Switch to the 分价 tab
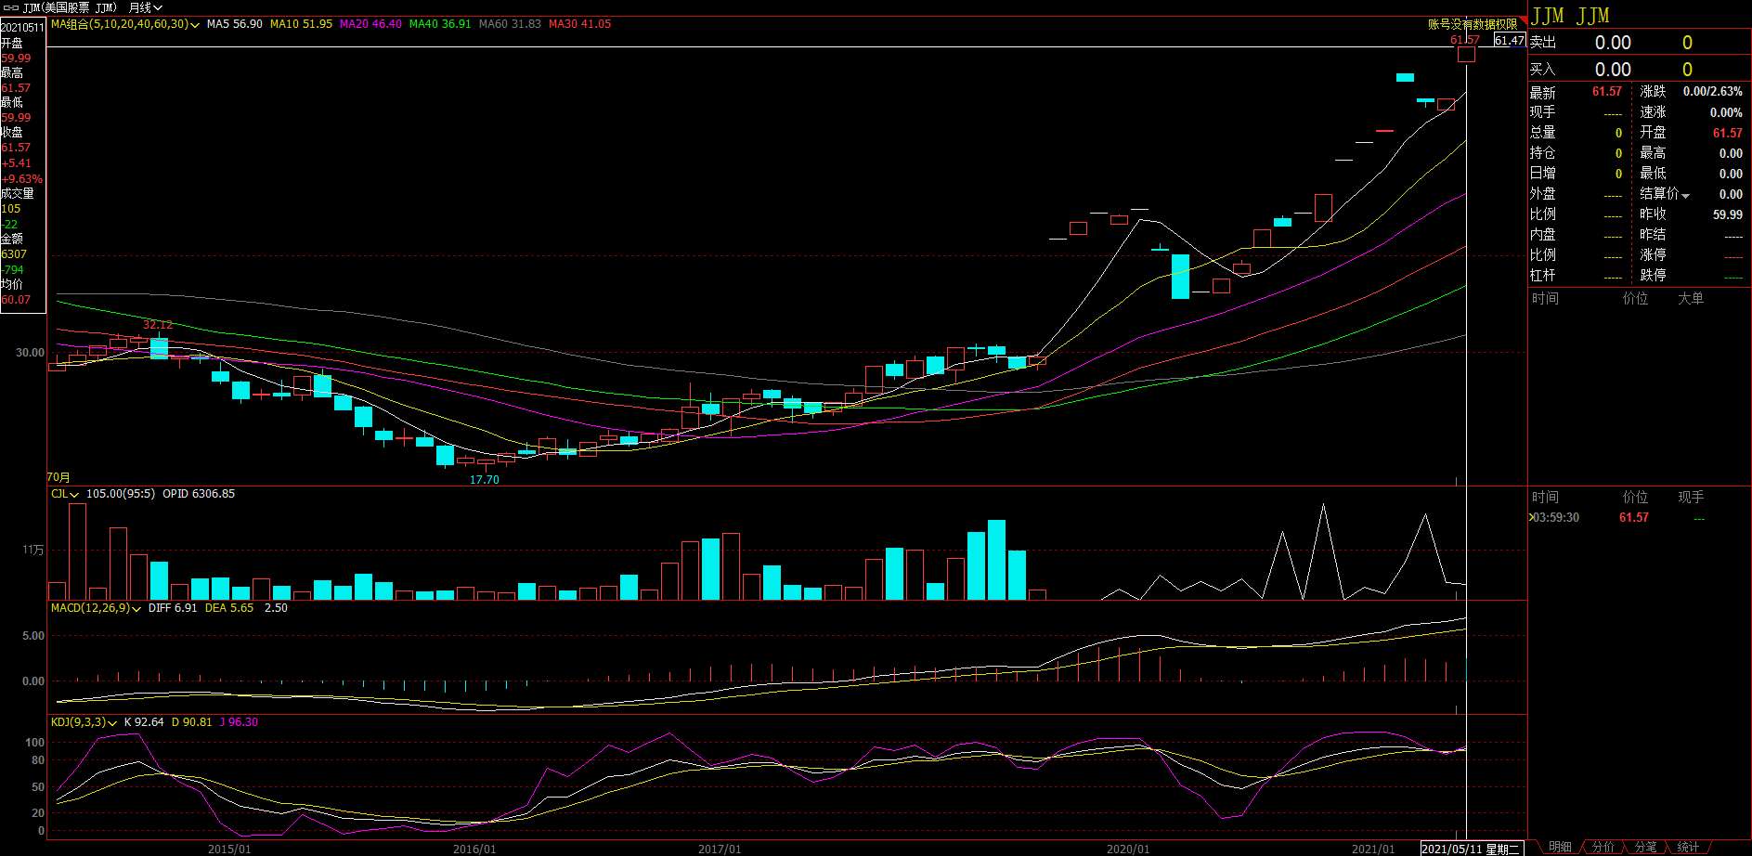This screenshot has width=1752, height=856. [1603, 847]
